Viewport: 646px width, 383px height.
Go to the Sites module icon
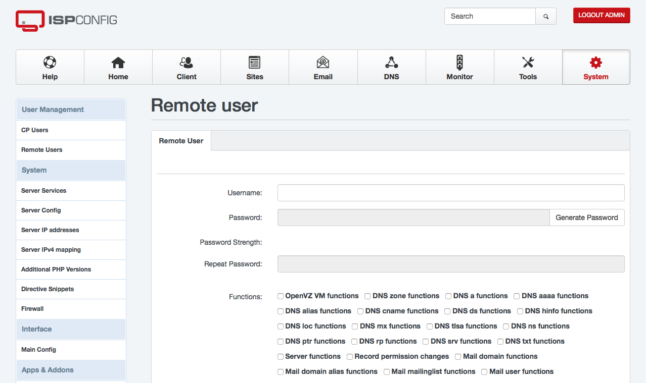point(254,63)
